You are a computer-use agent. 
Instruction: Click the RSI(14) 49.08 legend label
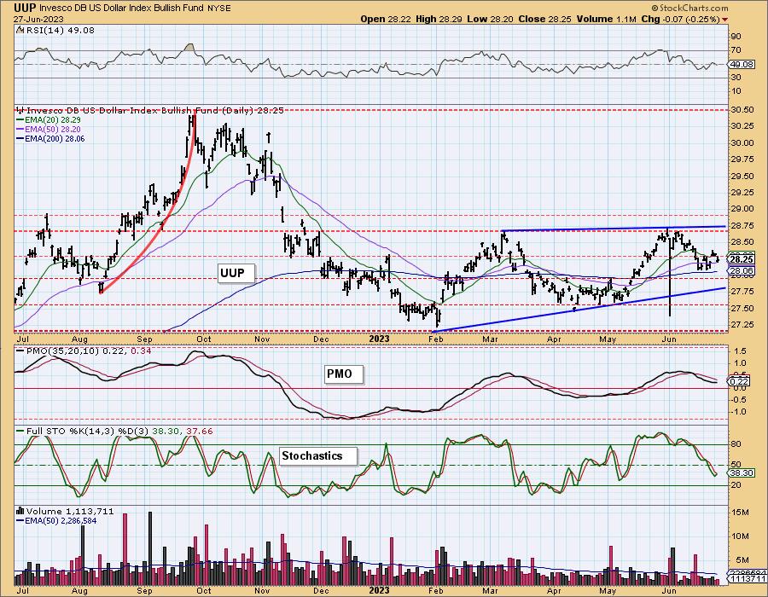tap(61, 30)
